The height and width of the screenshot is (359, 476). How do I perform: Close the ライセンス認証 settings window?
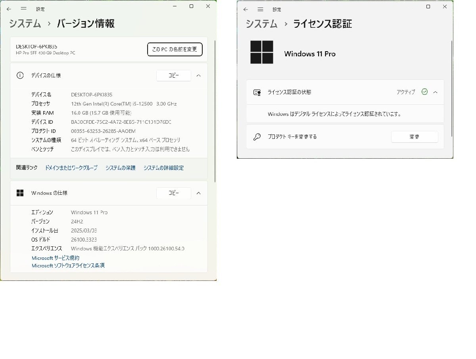point(445,6)
